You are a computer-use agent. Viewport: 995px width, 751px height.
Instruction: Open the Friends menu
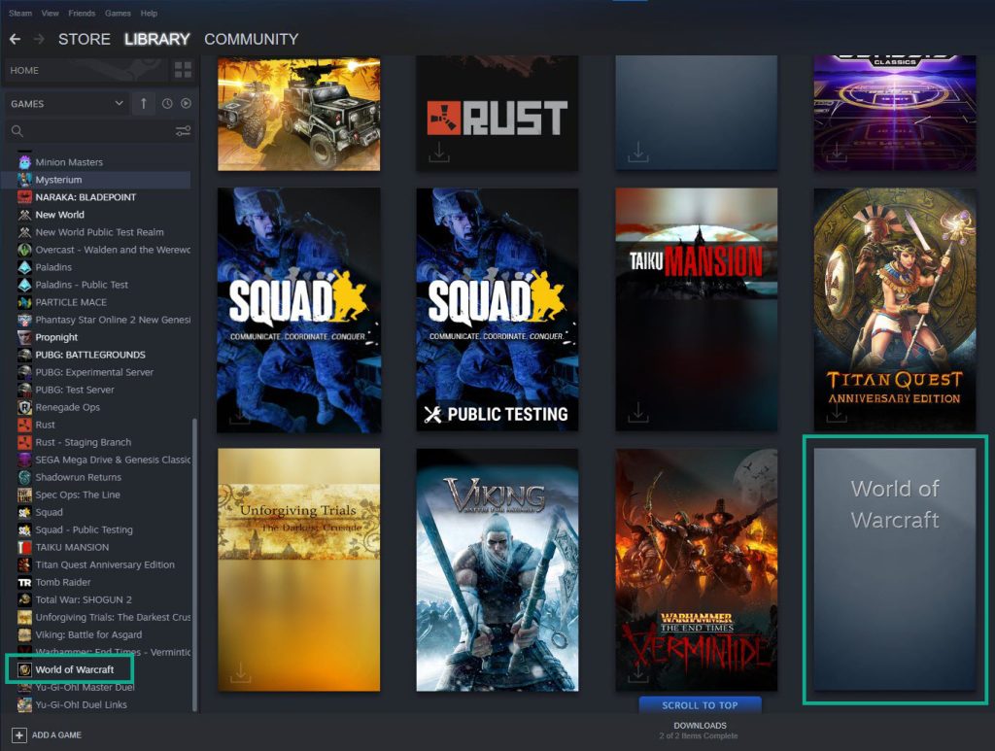(x=82, y=13)
